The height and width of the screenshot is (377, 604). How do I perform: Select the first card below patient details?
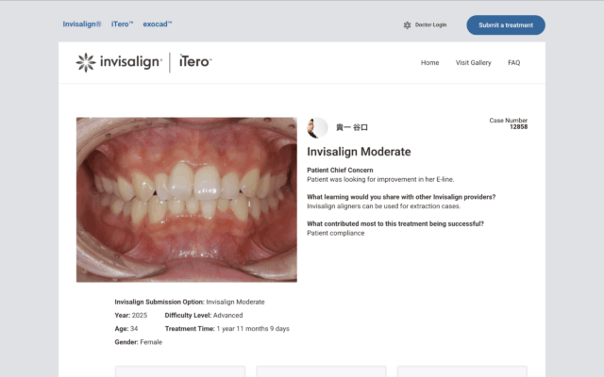[x=179, y=371]
